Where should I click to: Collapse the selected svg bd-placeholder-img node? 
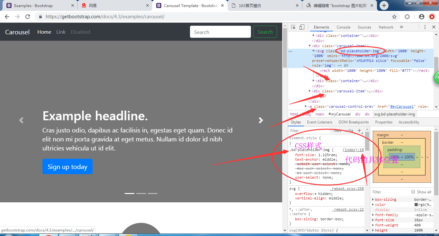coord(314,51)
